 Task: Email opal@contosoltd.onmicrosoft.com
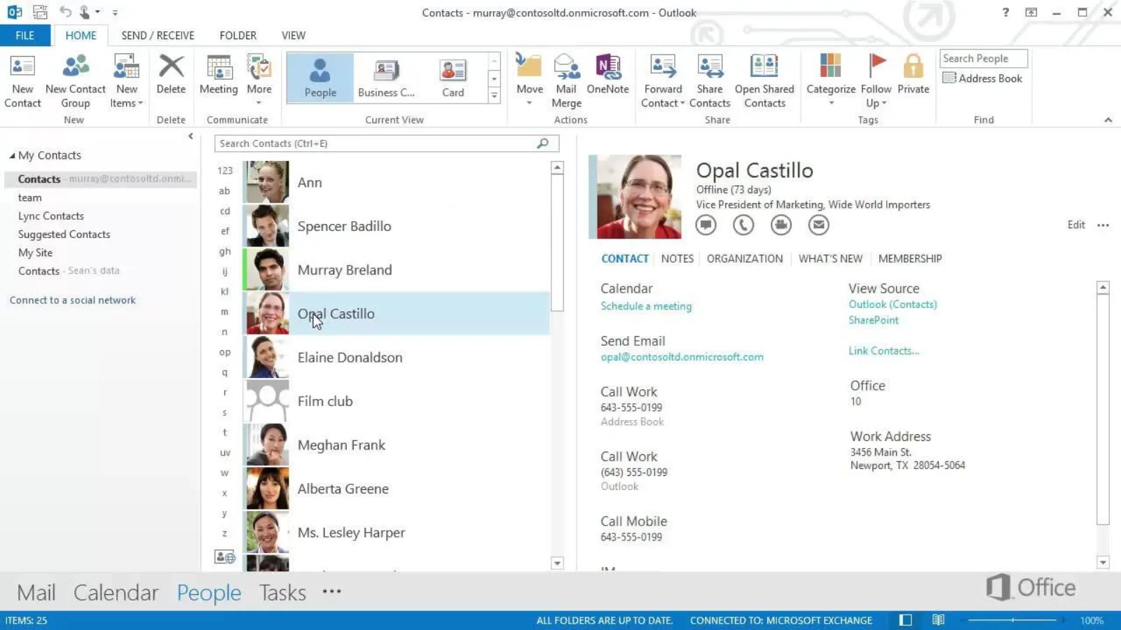point(682,357)
